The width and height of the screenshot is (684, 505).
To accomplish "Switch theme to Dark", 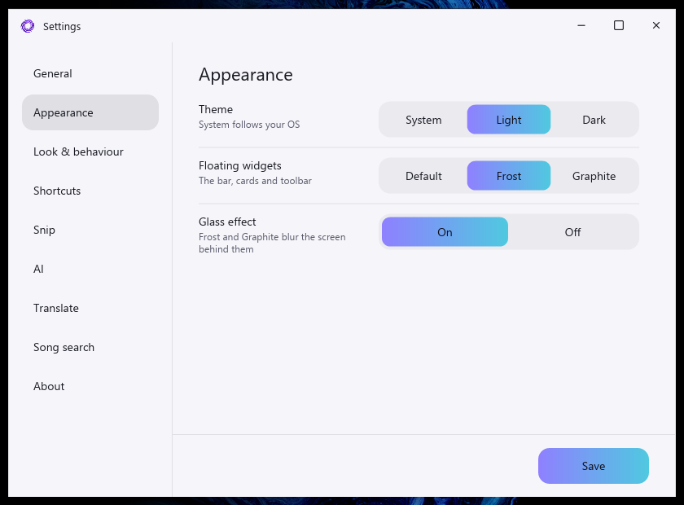I will coord(594,120).
